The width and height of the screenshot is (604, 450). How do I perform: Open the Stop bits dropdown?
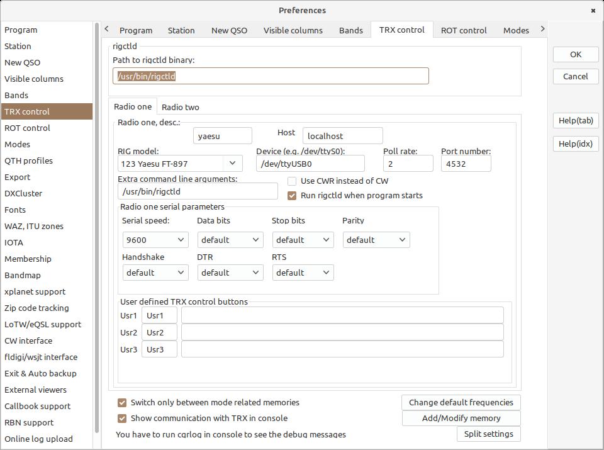[303, 240]
